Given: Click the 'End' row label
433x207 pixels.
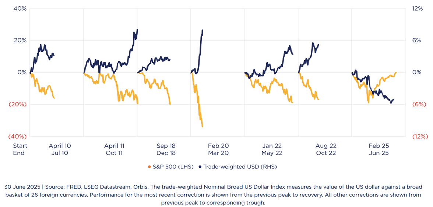Looking at the screenshot, I should (19, 153).
